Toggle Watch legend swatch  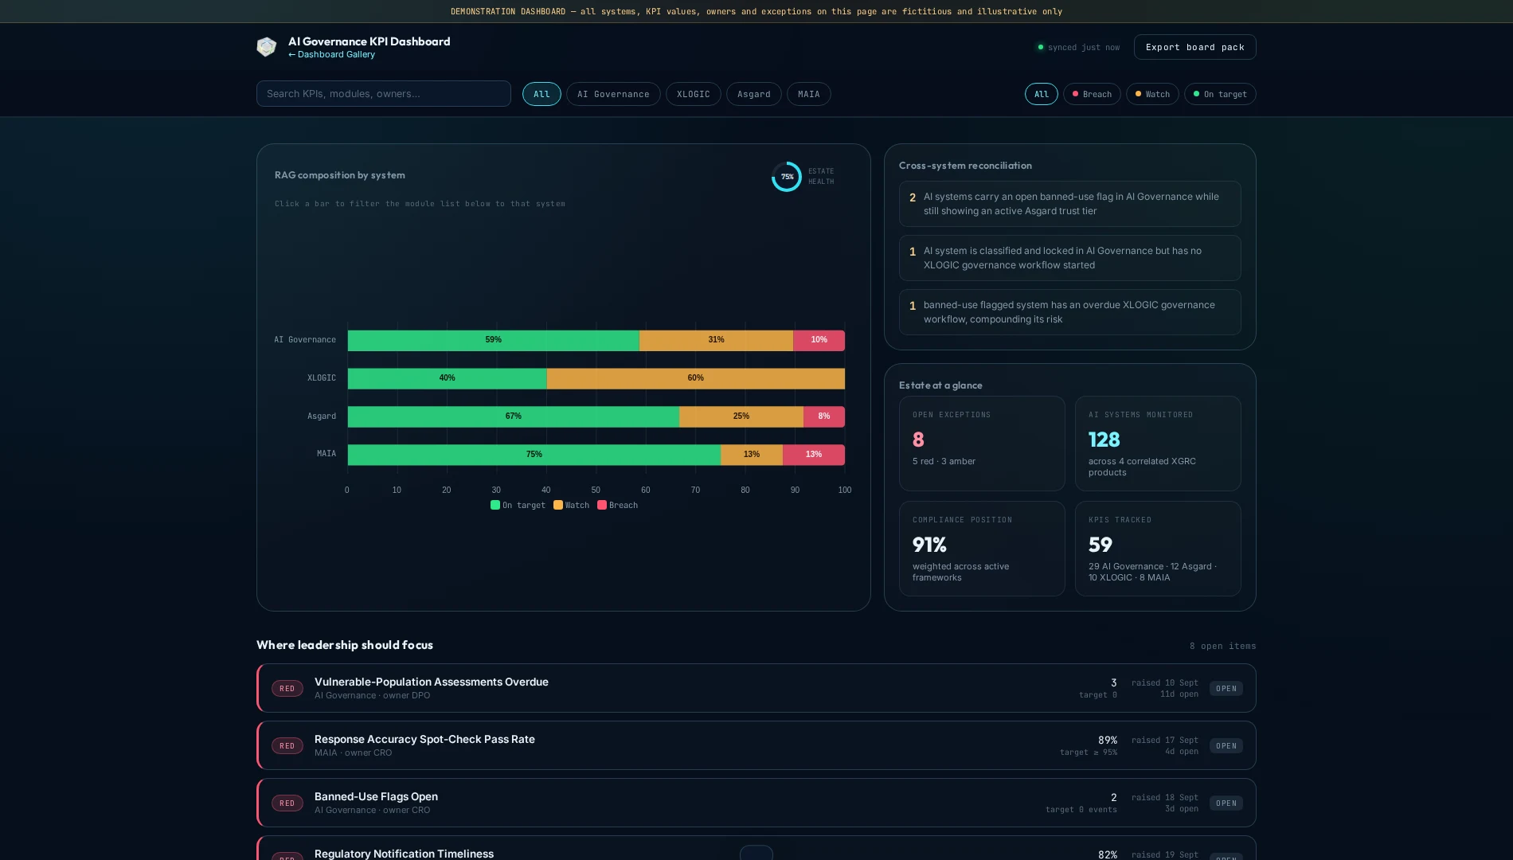click(x=558, y=505)
